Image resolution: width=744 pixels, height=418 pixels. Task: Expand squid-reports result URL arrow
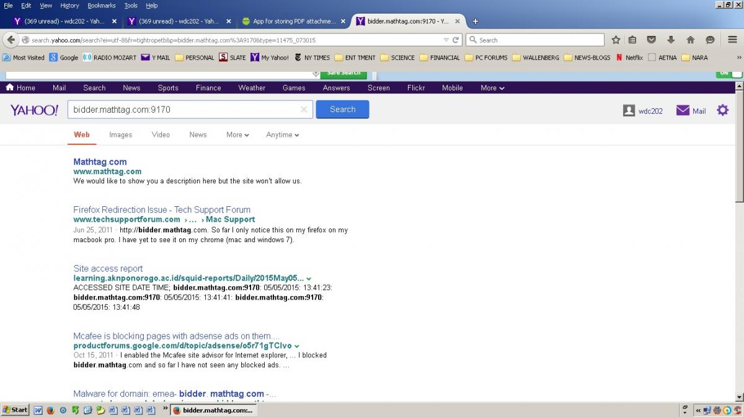pyautogui.click(x=309, y=279)
